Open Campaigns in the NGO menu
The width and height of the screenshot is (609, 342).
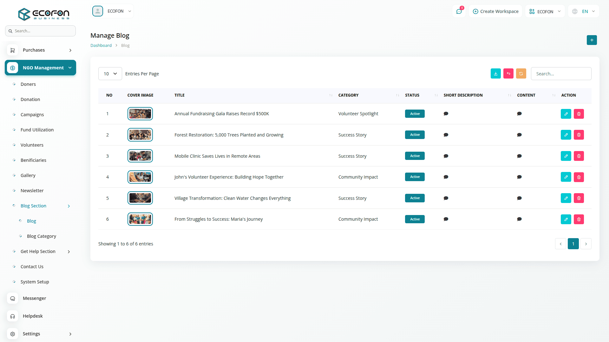[32, 115]
